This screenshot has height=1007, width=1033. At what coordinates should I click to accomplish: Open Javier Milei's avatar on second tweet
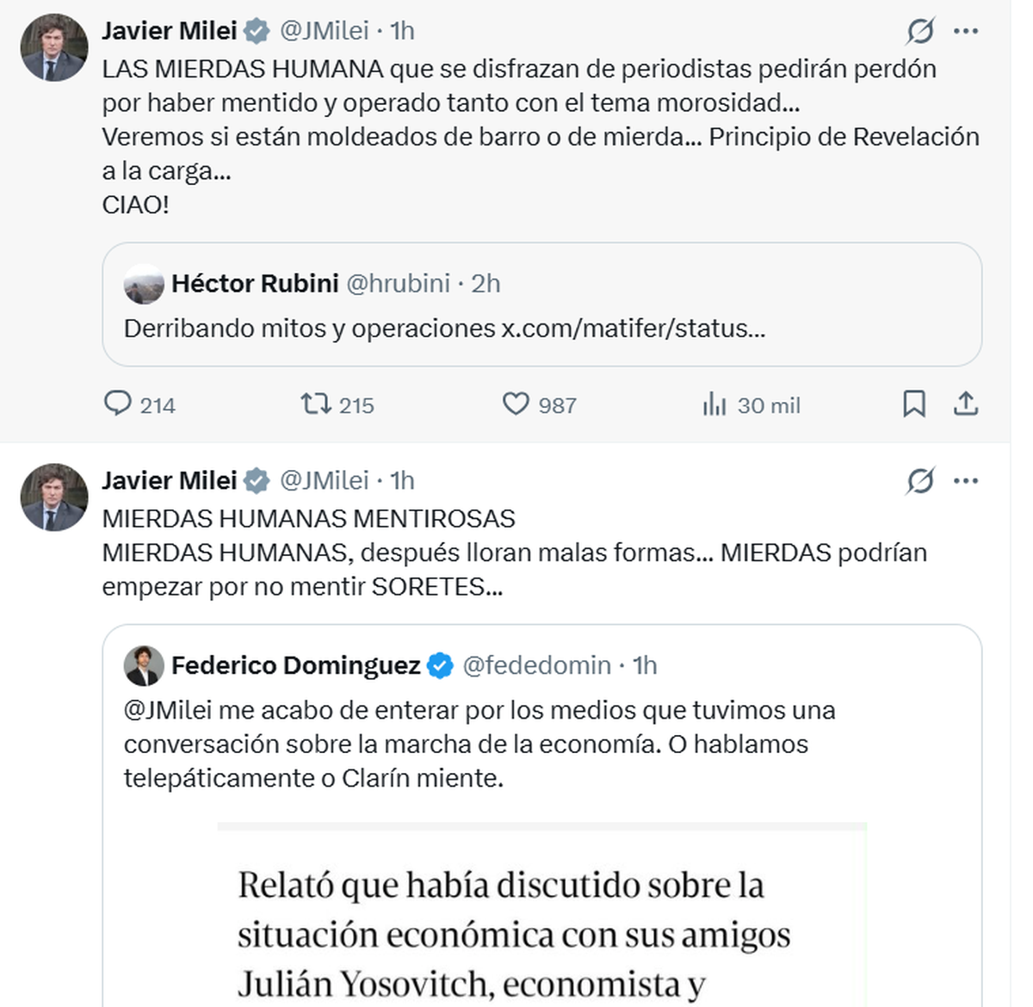point(54,497)
